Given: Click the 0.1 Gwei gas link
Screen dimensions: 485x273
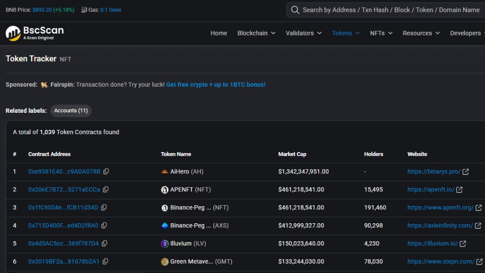Looking at the screenshot, I should tap(110, 10).
